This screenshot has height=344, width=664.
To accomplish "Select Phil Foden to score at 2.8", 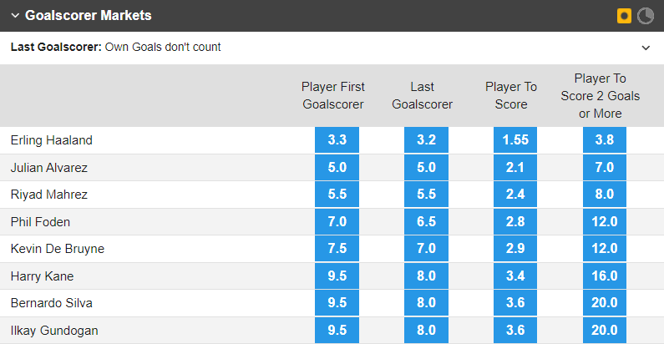I will coord(515,221).
